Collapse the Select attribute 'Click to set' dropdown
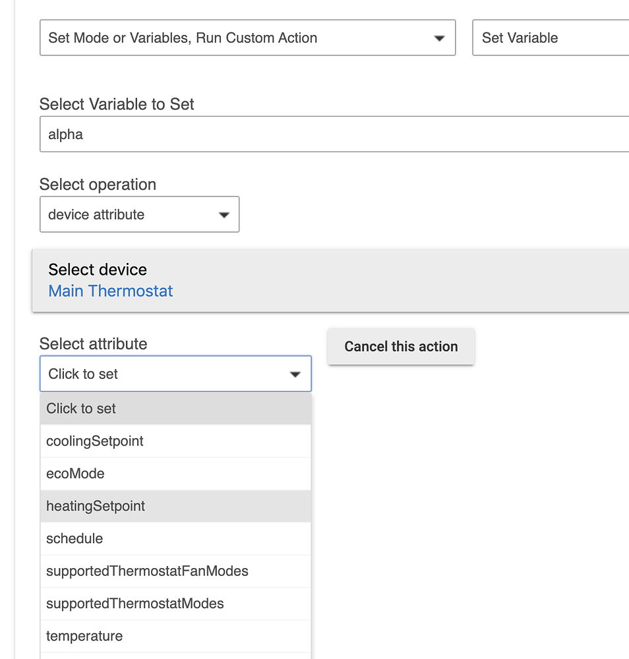The height and width of the screenshot is (659, 629). 176,374
